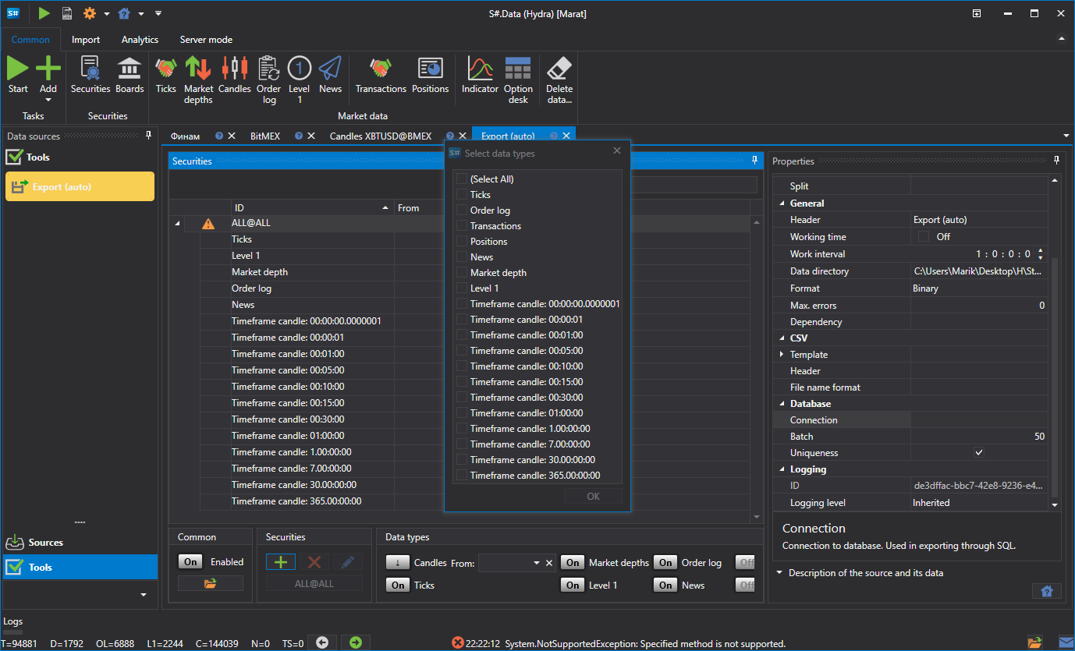Switch to the Server mode tab
Screen dimensions: 1075x651
[206, 40]
